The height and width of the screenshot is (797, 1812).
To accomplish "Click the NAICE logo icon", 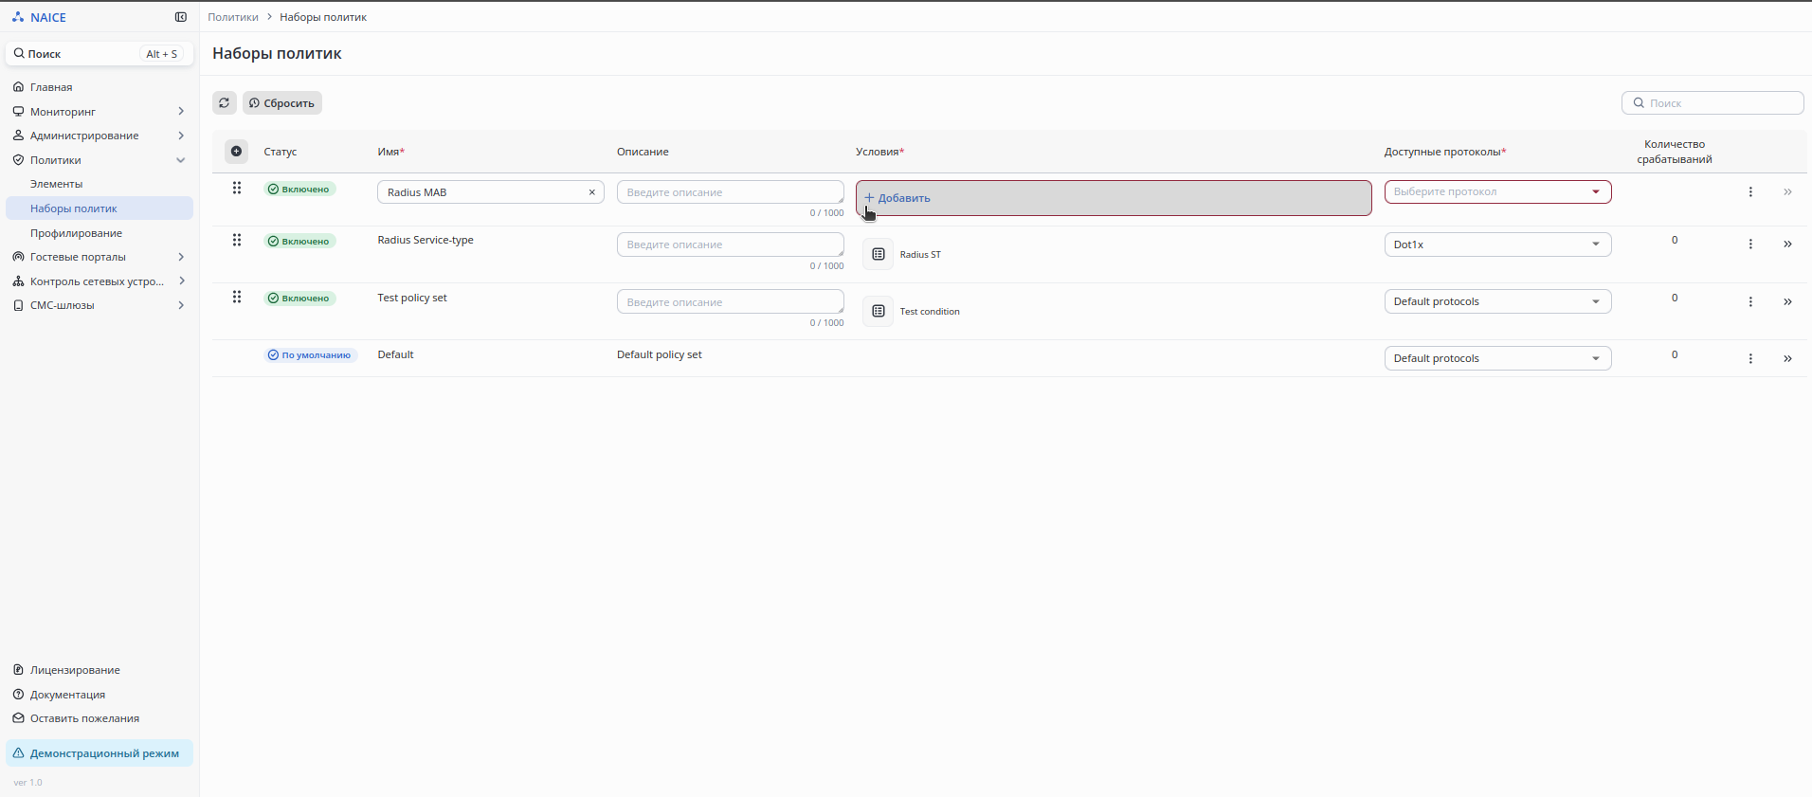I will (x=18, y=17).
